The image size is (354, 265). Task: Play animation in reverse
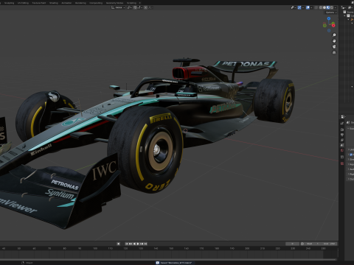point(134,244)
